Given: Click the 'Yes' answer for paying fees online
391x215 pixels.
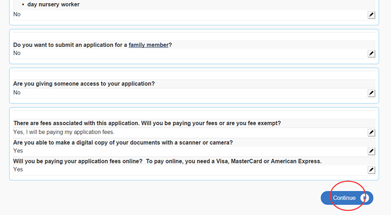Looking at the screenshot, I should 18,169.
